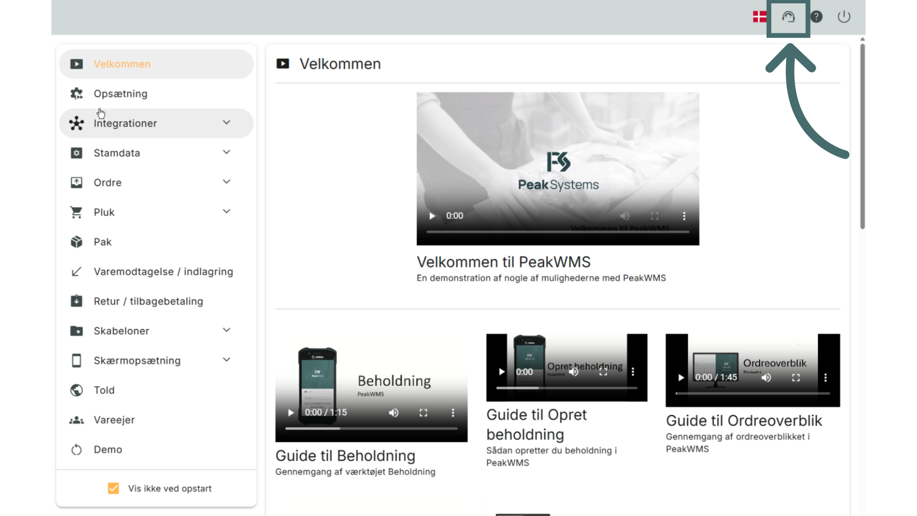Open Opsætning menu item
The height and width of the screenshot is (516, 917).
(156, 94)
